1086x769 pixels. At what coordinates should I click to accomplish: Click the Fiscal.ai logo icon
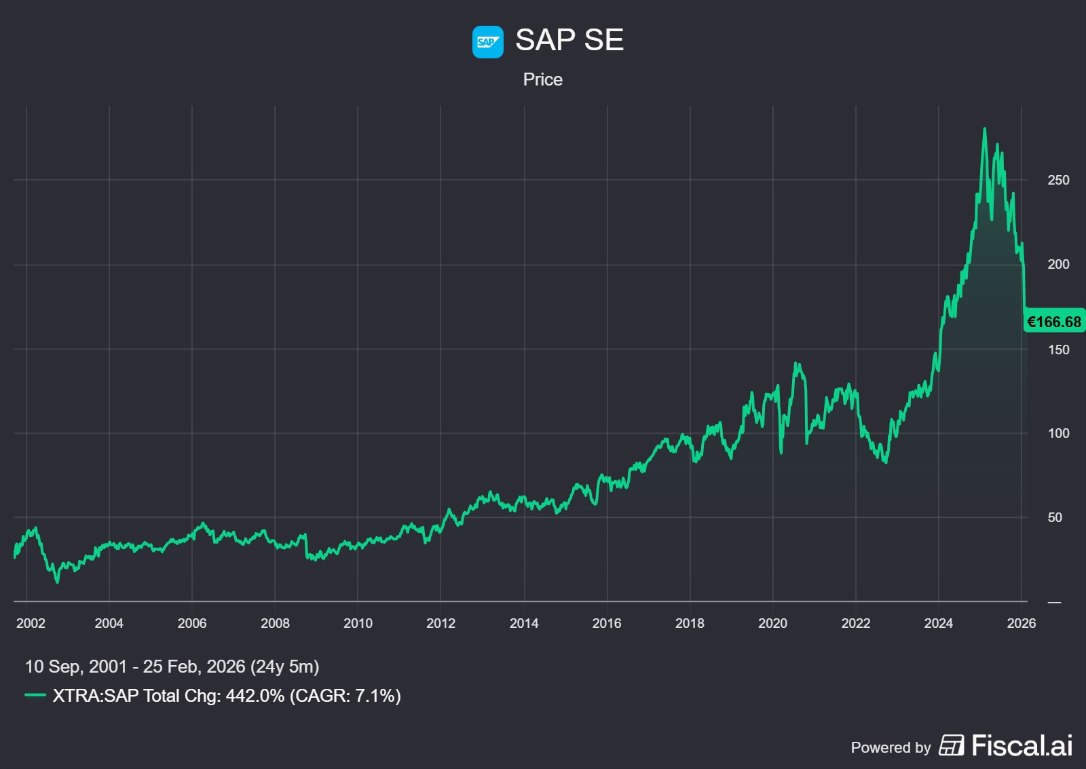[x=951, y=745]
